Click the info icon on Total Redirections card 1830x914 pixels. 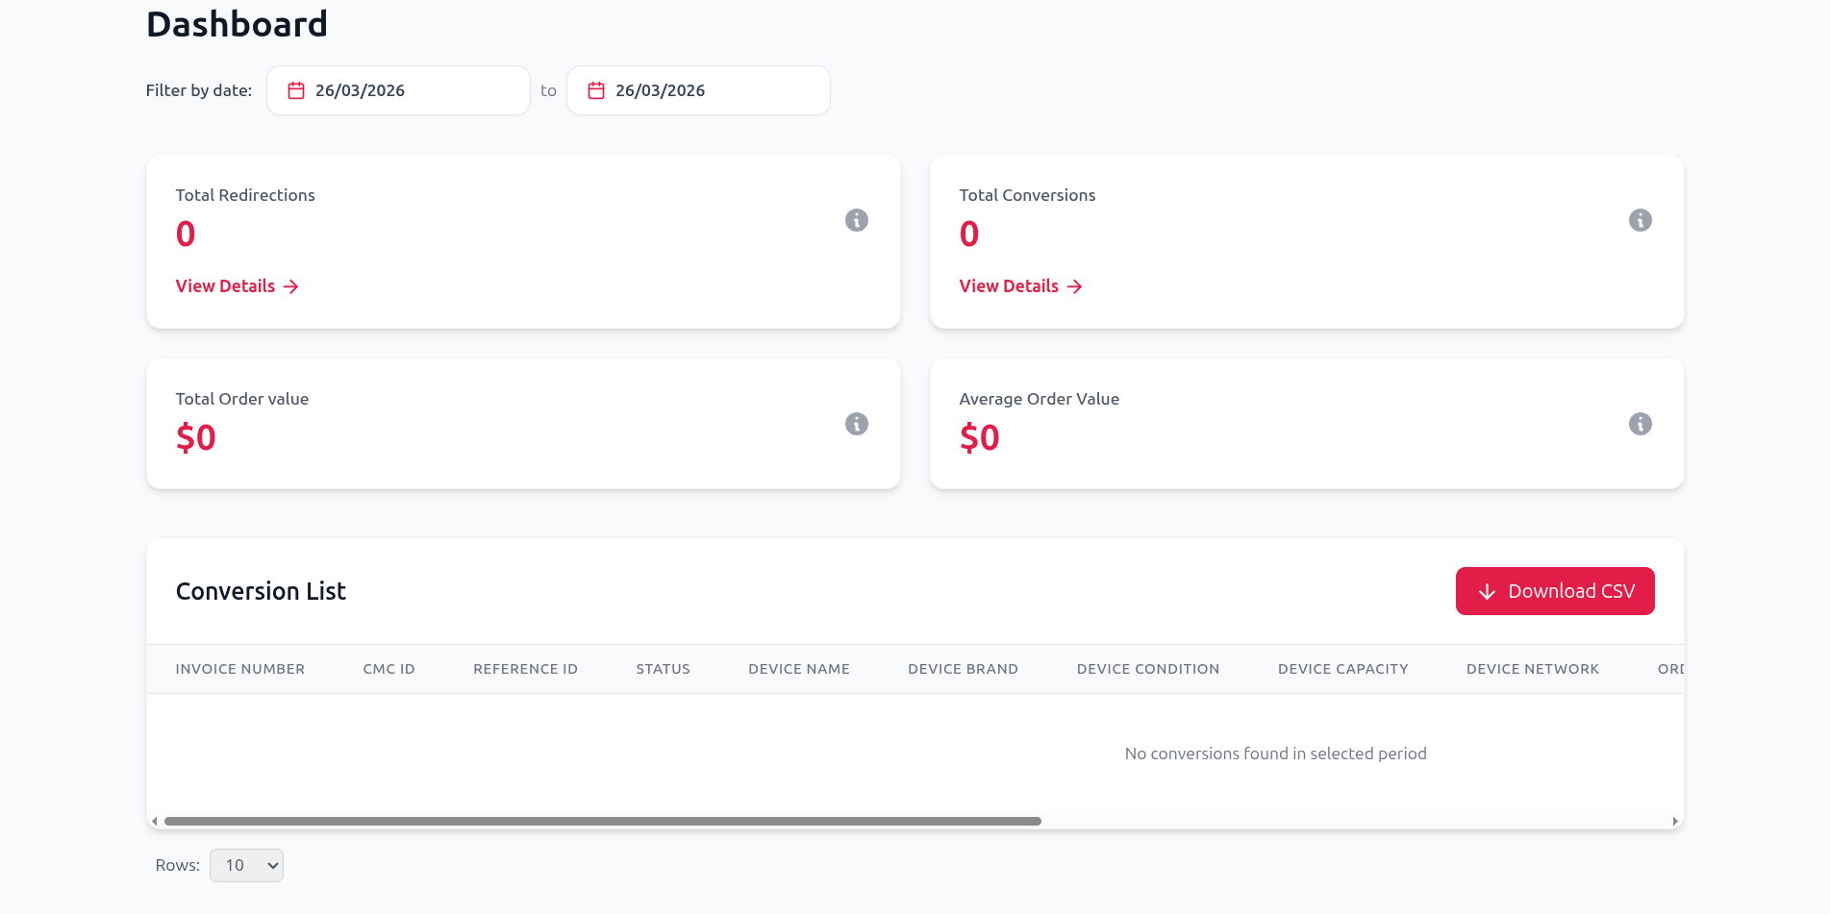[x=856, y=220]
